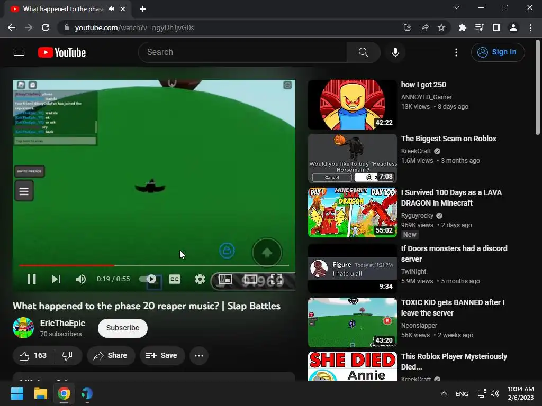Open the player settings gear
The width and height of the screenshot is (542, 406).
pos(200,279)
